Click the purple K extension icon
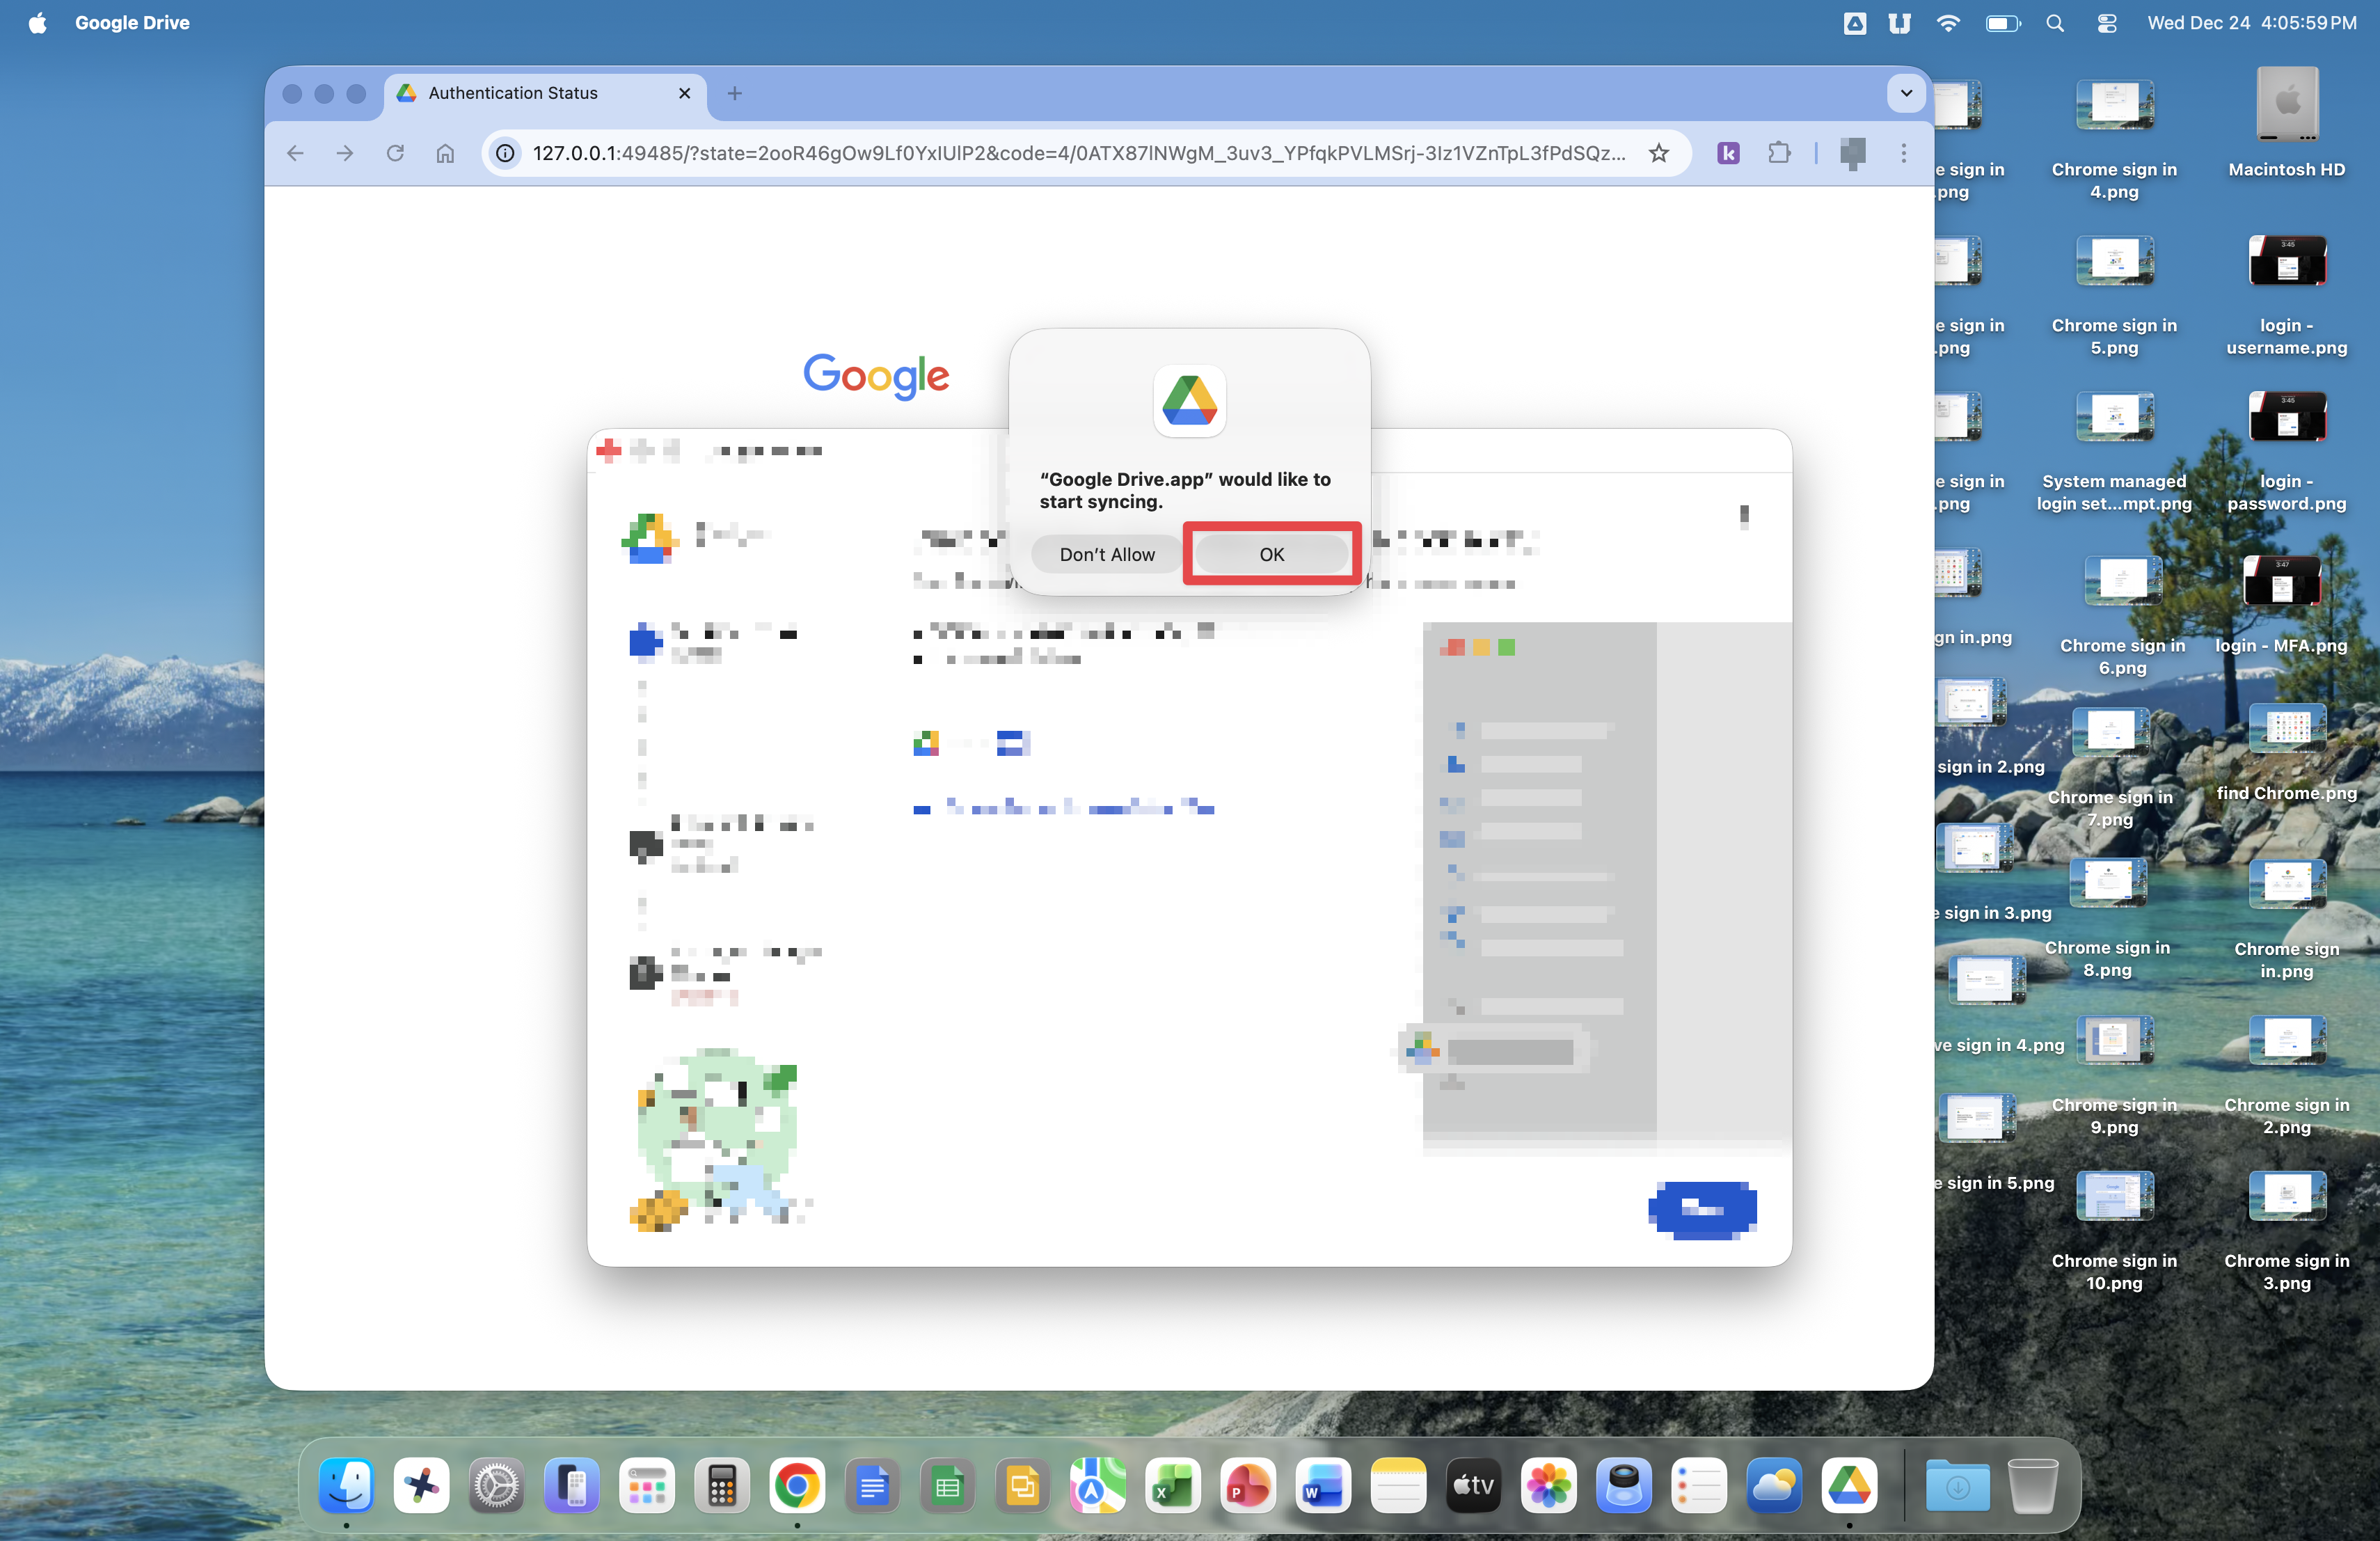The width and height of the screenshot is (2380, 1541). click(x=1728, y=153)
